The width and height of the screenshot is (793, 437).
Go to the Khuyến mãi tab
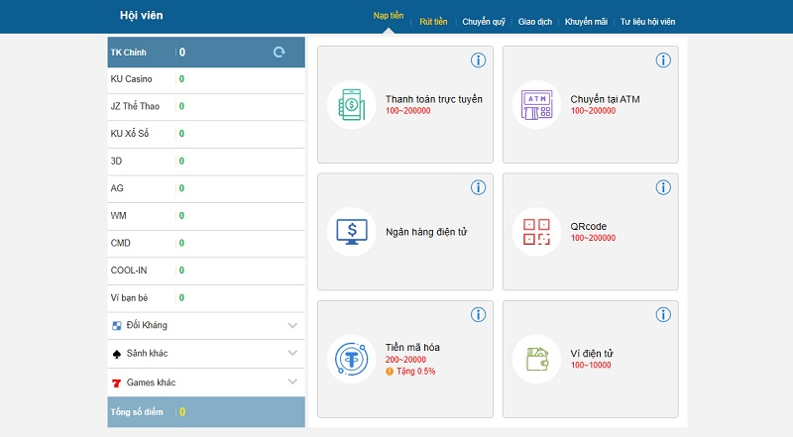[585, 21]
